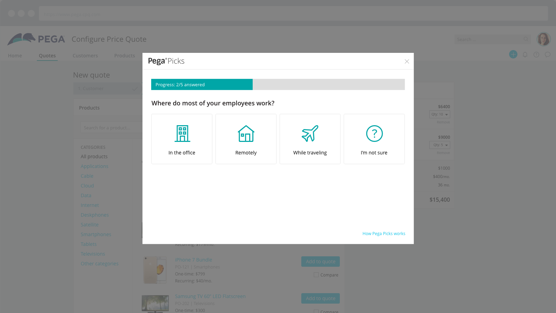
Task: Select step 1. Customer
Action: coord(108,89)
